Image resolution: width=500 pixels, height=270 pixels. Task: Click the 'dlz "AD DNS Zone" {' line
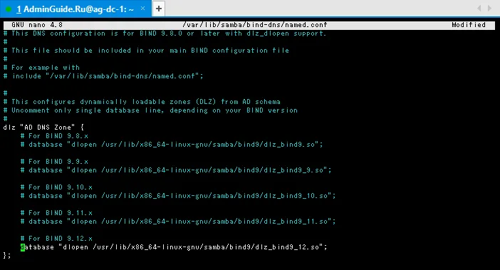(43, 128)
